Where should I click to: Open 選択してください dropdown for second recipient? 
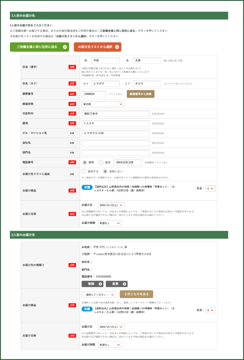point(99,295)
